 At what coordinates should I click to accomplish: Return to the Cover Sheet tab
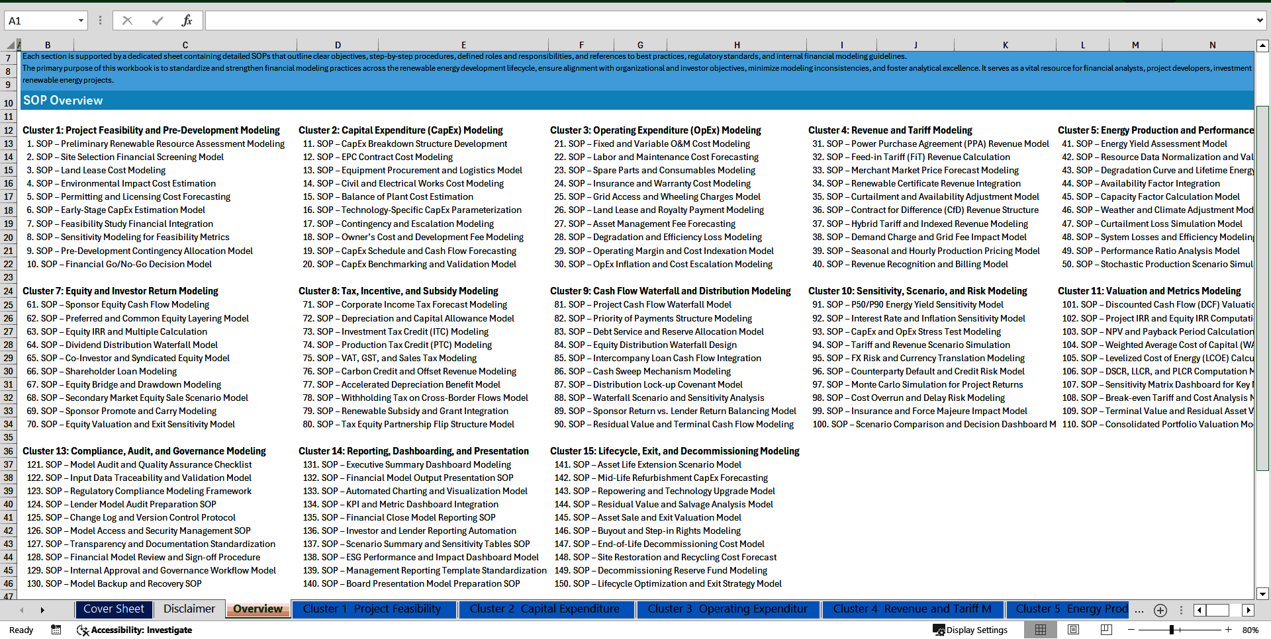point(114,609)
